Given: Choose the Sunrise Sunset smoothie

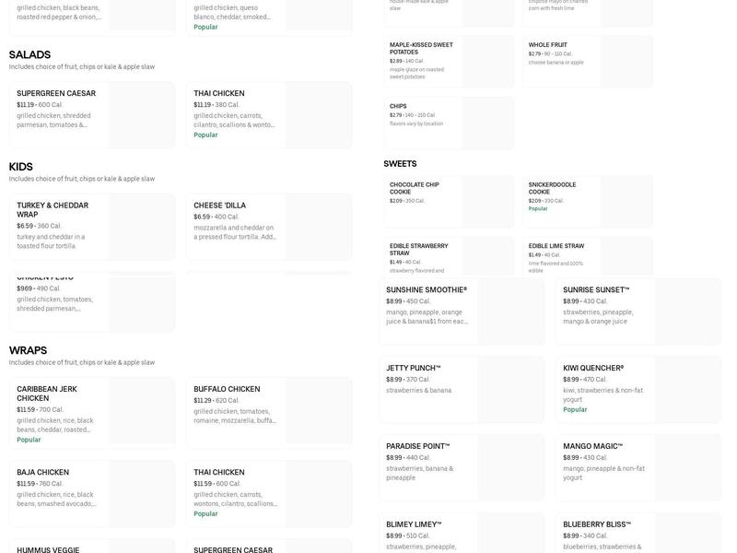Looking at the screenshot, I should (x=638, y=311).
